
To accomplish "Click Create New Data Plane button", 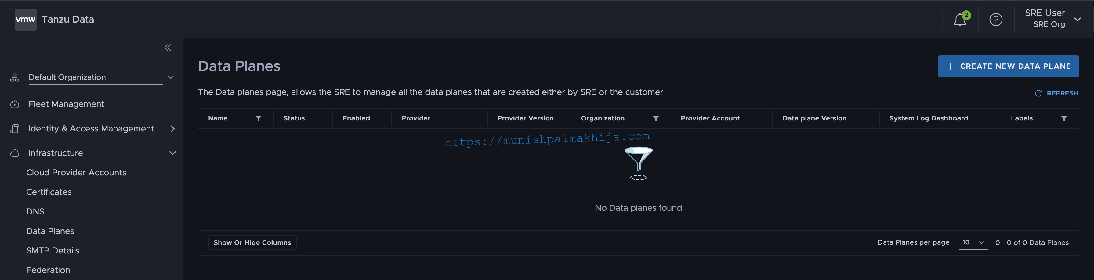I will [1008, 66].
